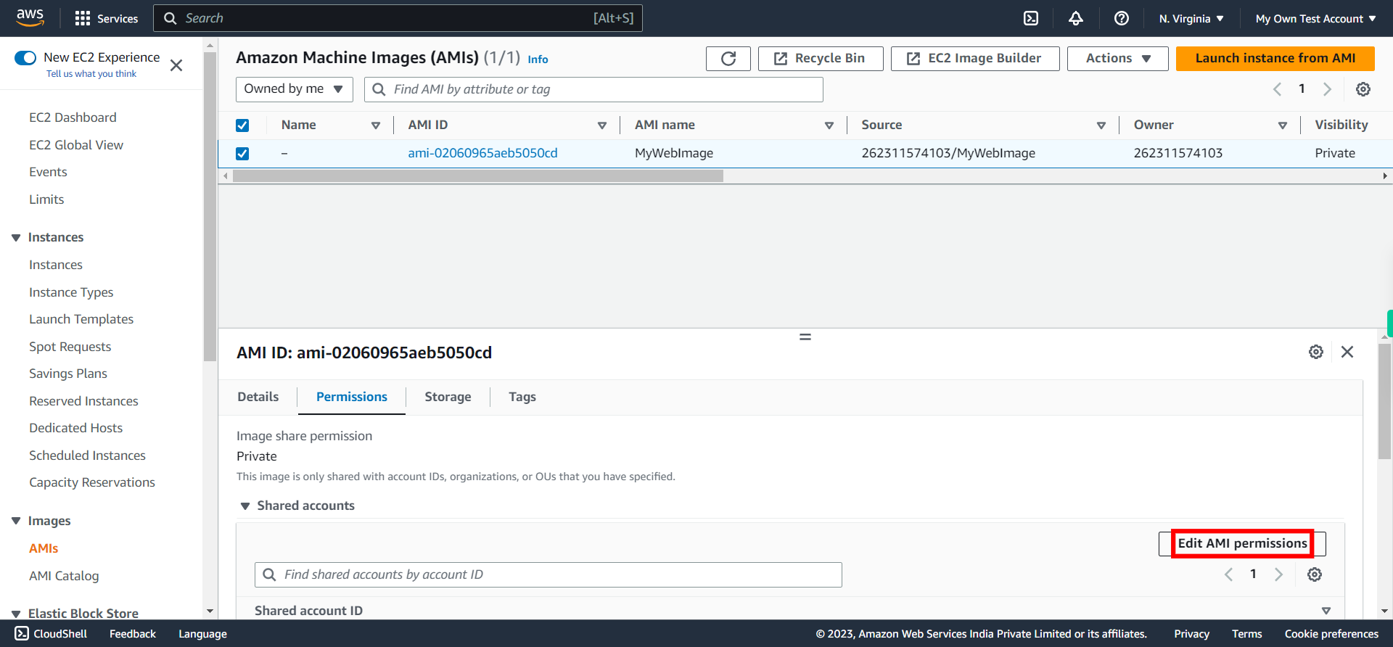The height and width of the screenshot is (647, 1393).
Task: Open EC2 Dashboard in sidebar
Action: click(73, 118)
